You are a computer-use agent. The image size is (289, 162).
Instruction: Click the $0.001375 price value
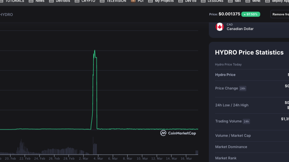click(229, 14)
